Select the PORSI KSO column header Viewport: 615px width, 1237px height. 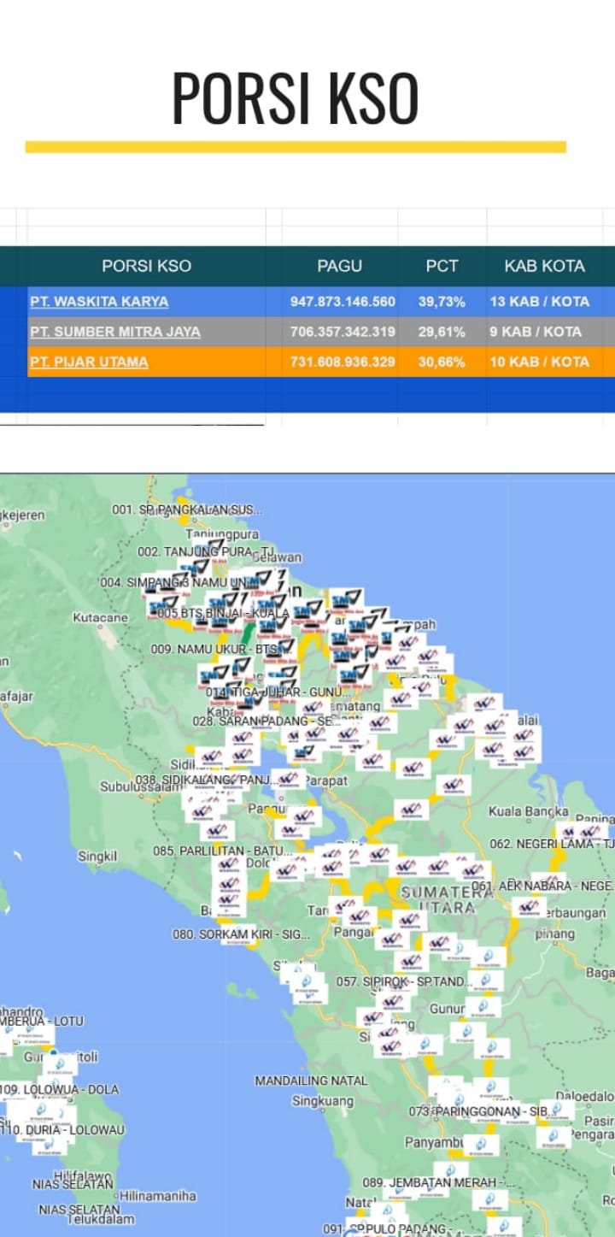[x=146, y=266]
